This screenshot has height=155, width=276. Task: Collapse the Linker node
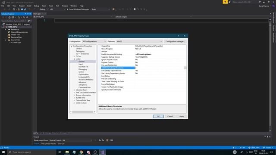click(x=74, y=59)
